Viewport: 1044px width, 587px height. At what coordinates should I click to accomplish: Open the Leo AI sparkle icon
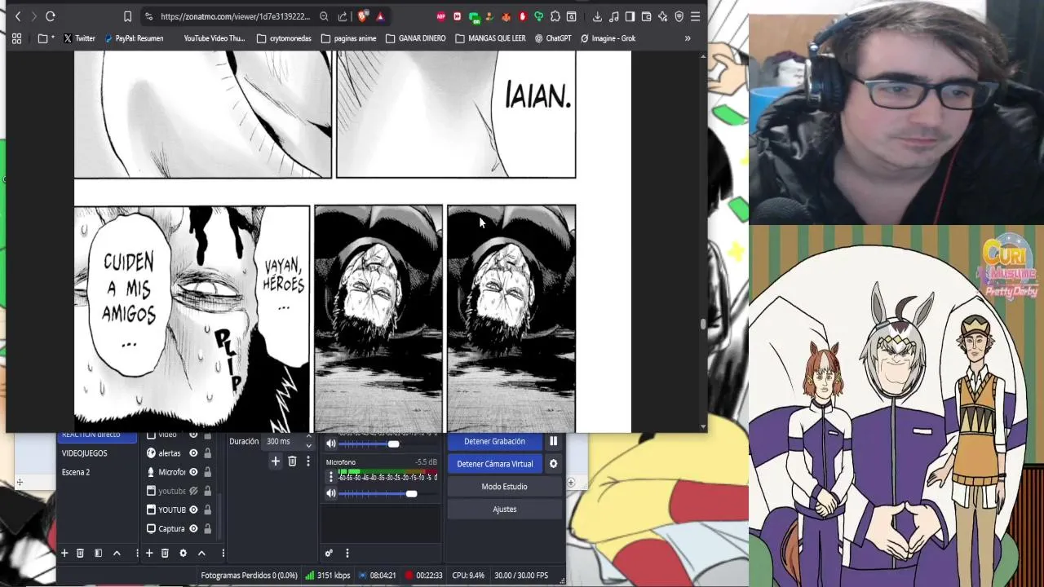(662, 16)
